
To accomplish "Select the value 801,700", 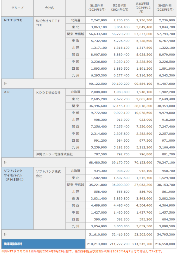I will point(168,154).
